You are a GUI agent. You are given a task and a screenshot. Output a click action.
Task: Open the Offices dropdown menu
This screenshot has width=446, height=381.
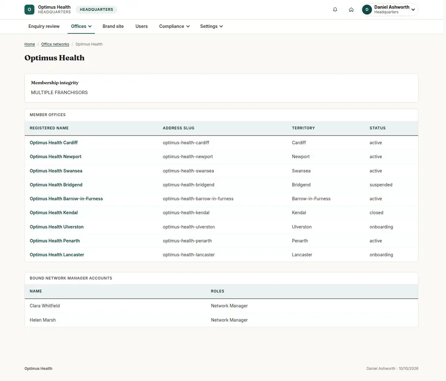coord(81,26)
